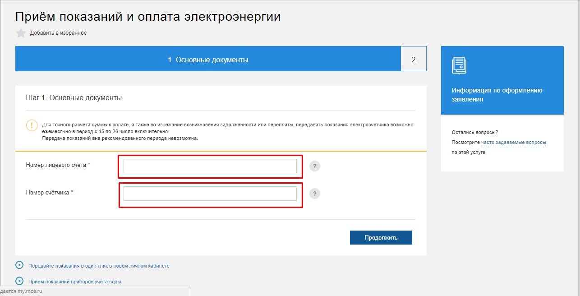Open the 'часто задаваемые вопросы' link
Screen dimensions: 580x296
tap(513, 143)
